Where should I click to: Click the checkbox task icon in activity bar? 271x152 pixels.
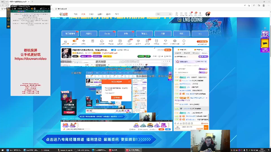pos(147,41)
